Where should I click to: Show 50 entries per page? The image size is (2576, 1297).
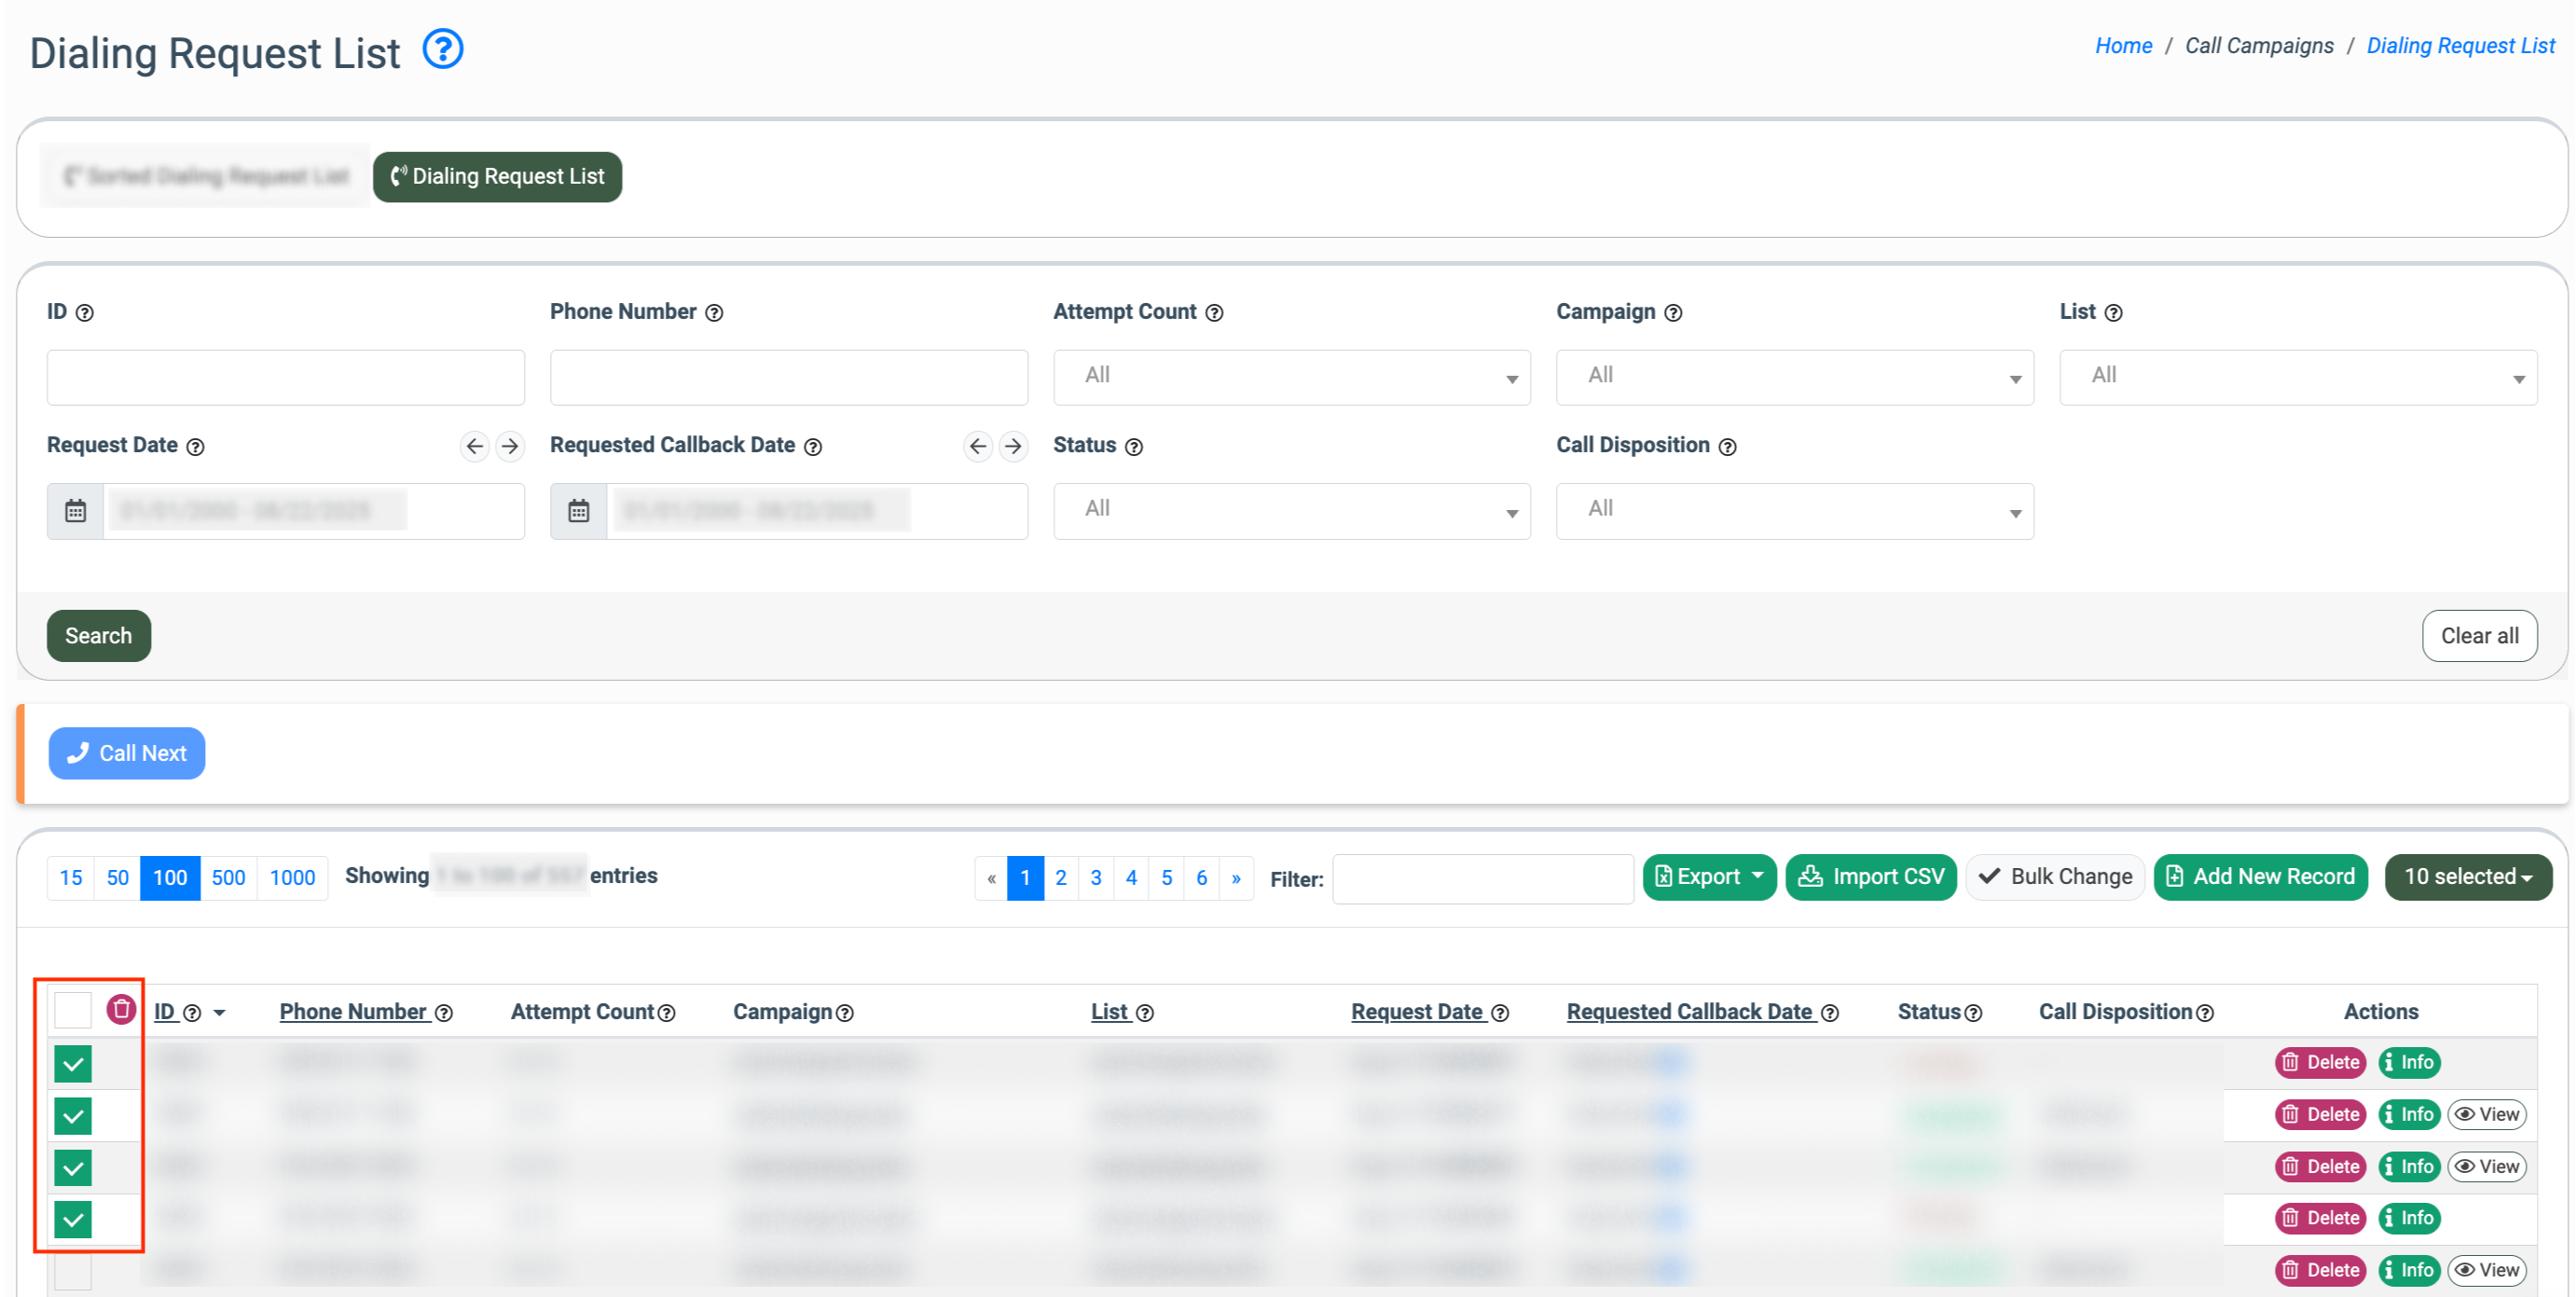118,878
